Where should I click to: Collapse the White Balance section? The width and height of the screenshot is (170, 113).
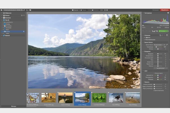tap(143, 42)
